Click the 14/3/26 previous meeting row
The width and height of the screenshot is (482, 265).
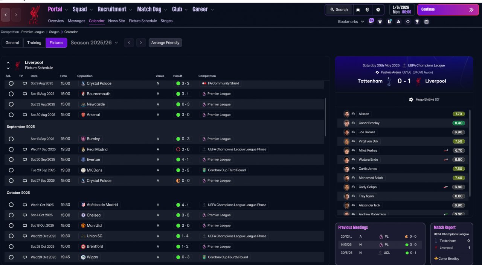(380, 244)
